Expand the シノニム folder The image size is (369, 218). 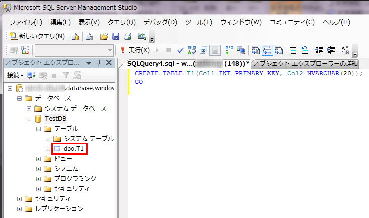[38, 169]
